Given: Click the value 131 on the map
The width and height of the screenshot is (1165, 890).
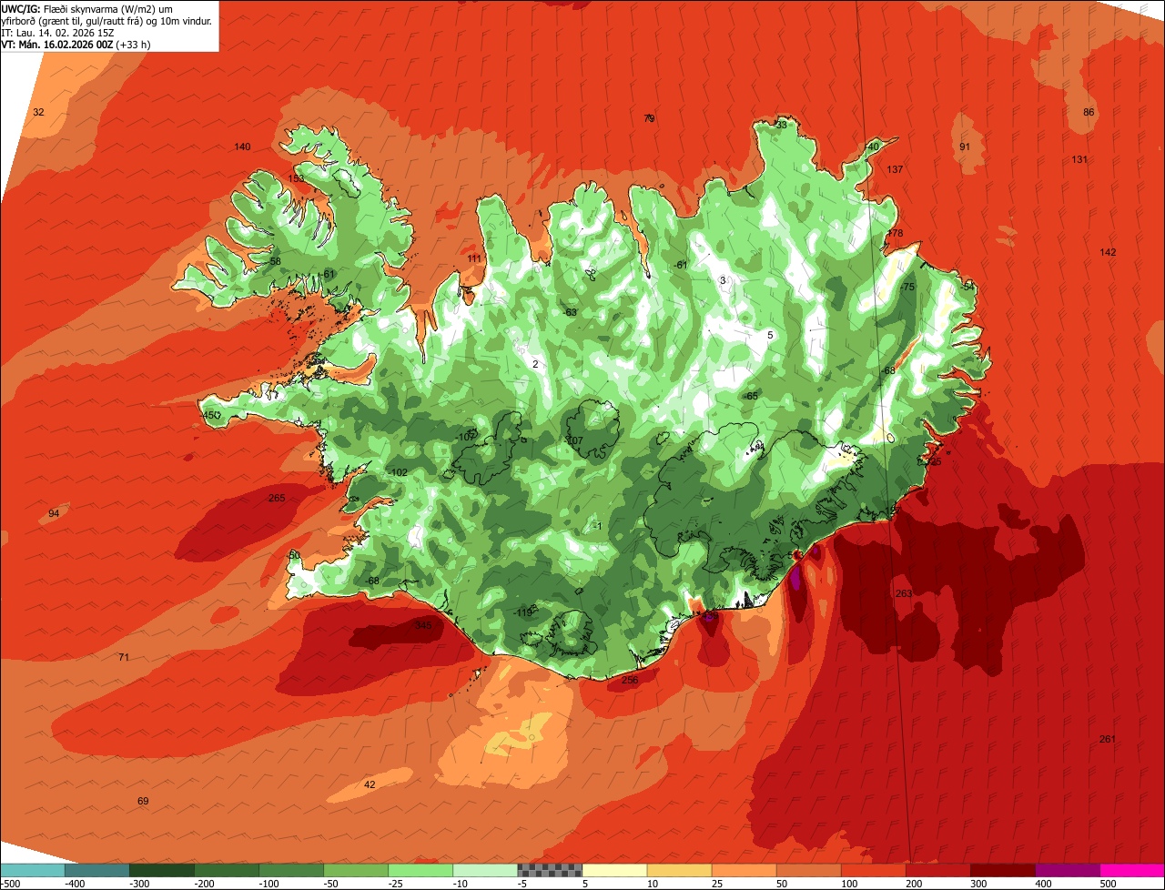Looking at the screenshot, I should (1079, 159).
